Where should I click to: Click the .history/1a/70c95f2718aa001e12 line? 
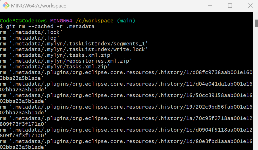(126, 118)
